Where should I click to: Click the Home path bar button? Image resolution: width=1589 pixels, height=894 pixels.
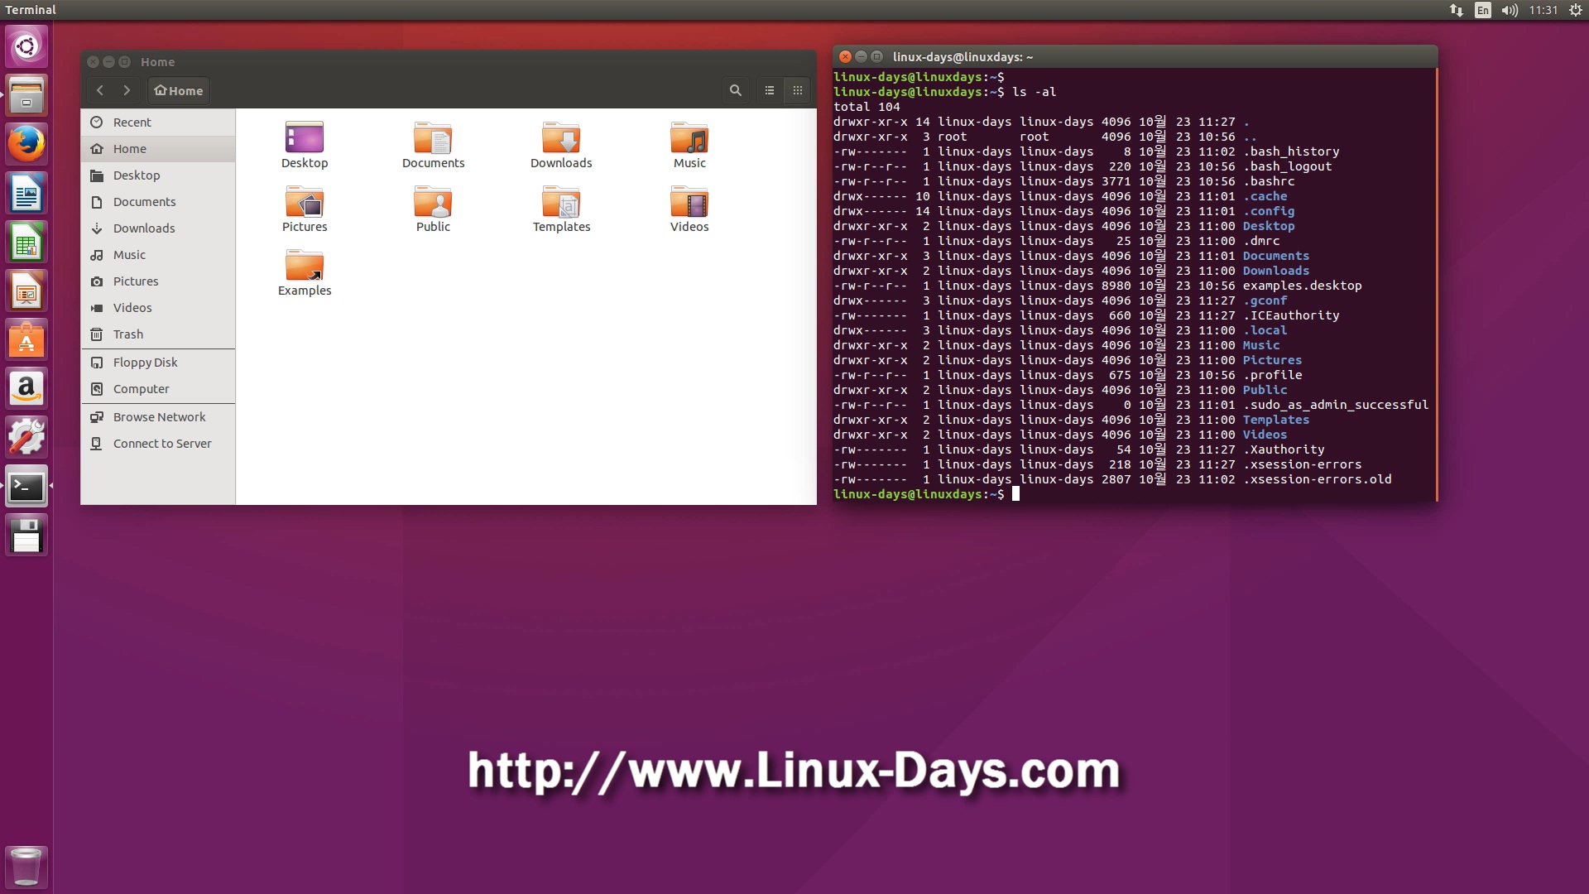click(179, 90)
